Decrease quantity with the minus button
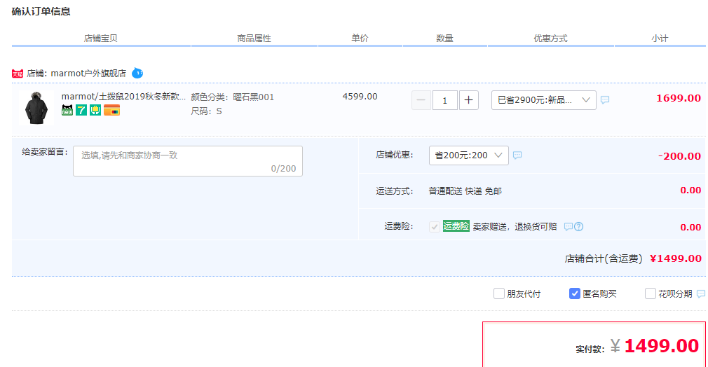 [421, 100]
